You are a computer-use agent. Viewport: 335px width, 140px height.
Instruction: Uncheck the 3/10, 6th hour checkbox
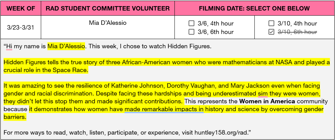[271, 32]
